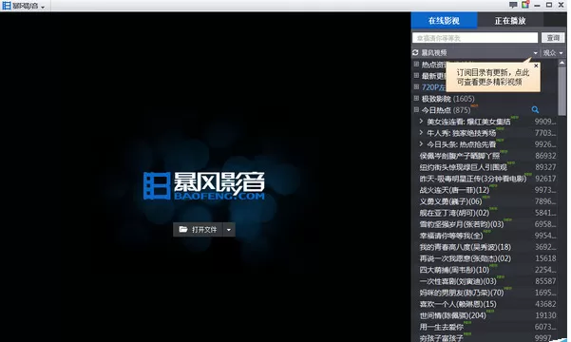Select 喜欢一个人(赖琳恩)(15) entry

pyautogui.click(x=487, y=304)
